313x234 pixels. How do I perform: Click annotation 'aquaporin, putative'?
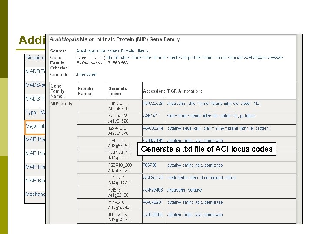coord(184,190)
